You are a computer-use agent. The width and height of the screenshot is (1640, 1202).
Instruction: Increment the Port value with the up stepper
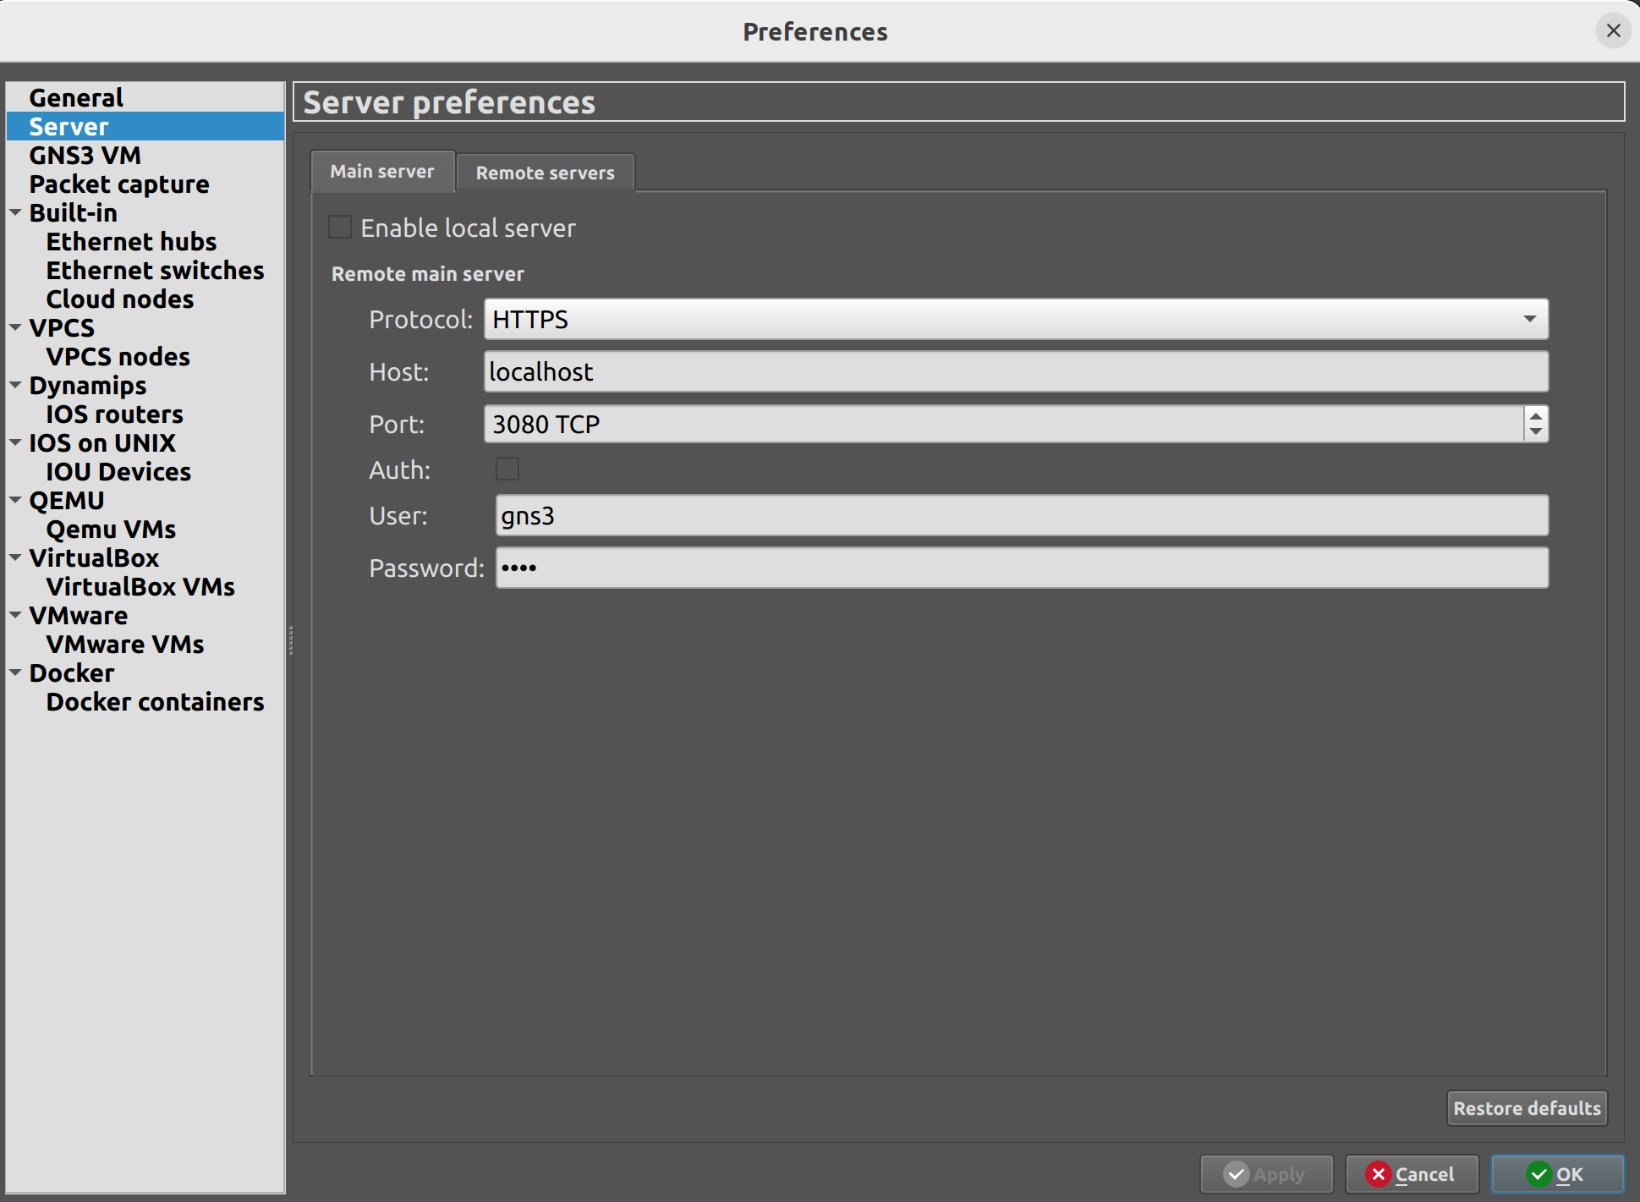(1534, 415)
